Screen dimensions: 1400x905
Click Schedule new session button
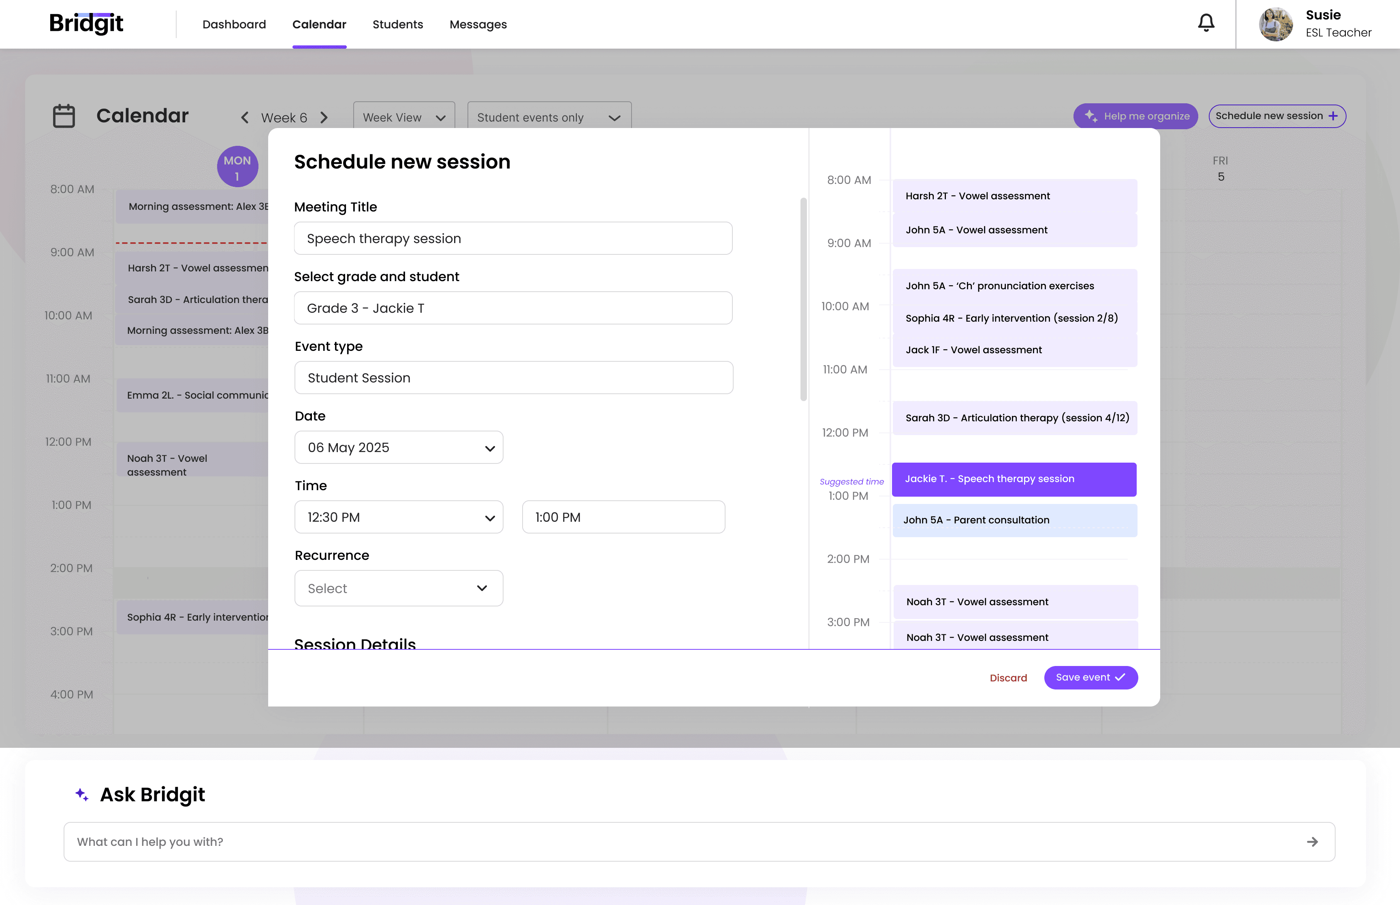point(1277,116)
